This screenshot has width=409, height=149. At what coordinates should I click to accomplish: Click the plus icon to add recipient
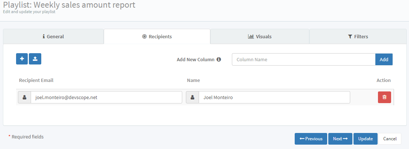coord(22,59)
